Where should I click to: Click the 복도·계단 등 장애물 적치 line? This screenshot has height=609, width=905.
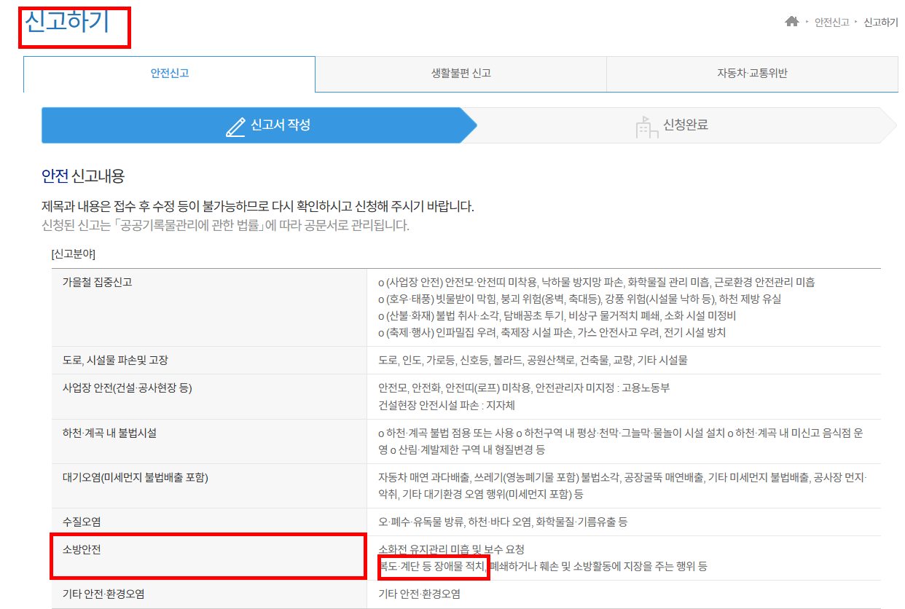(542, 566)
